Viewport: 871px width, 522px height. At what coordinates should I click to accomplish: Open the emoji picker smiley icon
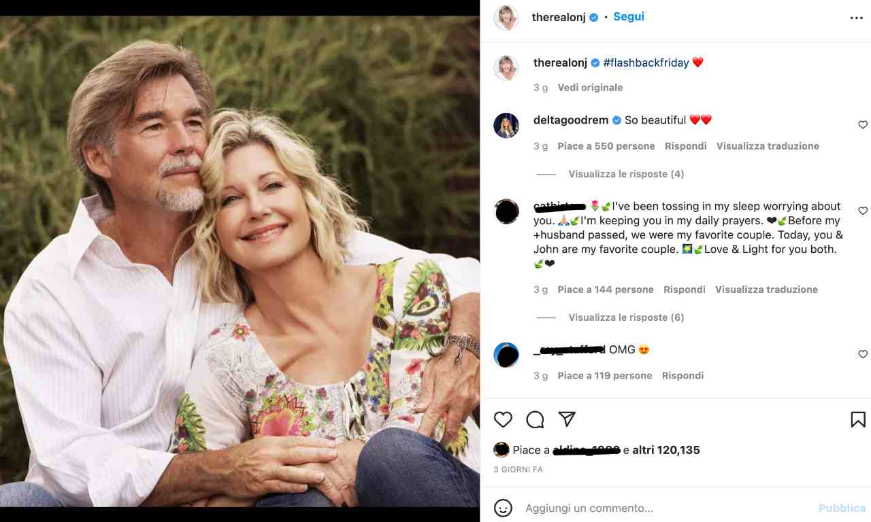(503, 508)
